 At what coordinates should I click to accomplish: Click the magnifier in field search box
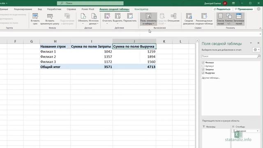click(258, 56)
